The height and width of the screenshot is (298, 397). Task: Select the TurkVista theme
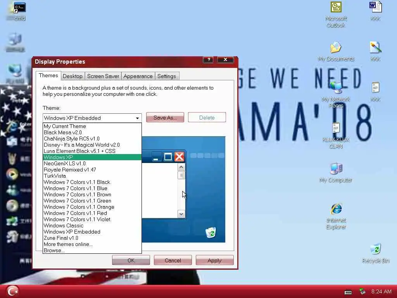point(92,176)
